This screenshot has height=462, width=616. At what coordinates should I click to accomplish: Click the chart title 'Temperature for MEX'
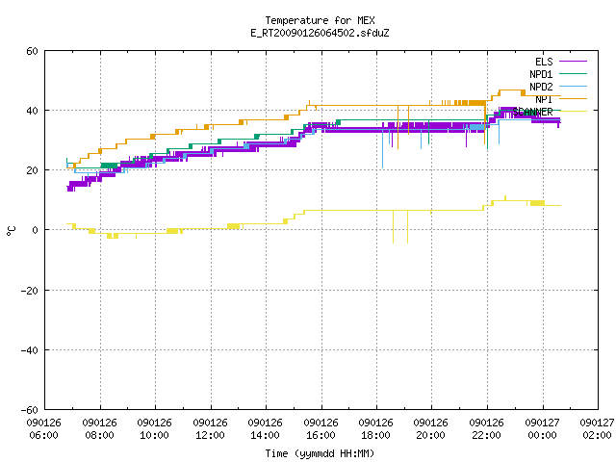coord(320,20)
